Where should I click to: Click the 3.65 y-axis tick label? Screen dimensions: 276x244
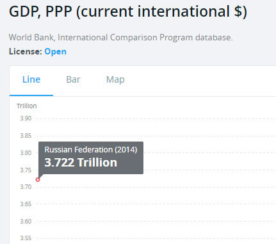(x=26, y=204)
